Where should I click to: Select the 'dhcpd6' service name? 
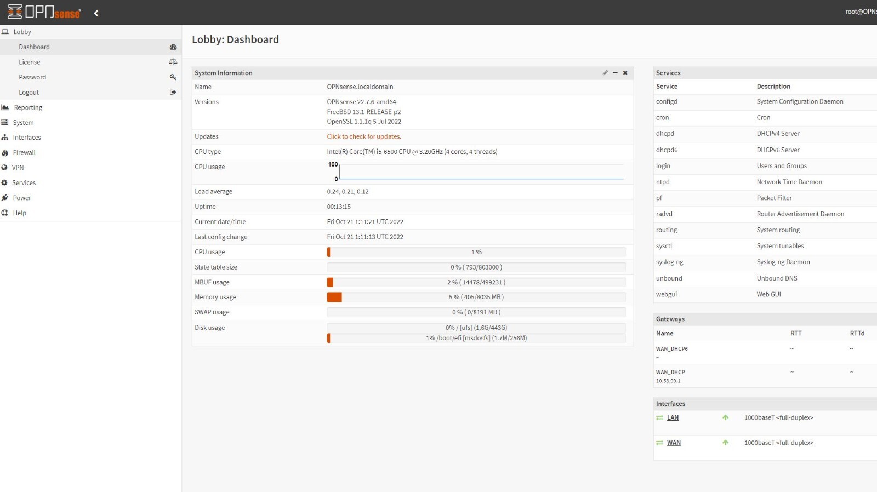pyautogui.click(x=667, y=150)
